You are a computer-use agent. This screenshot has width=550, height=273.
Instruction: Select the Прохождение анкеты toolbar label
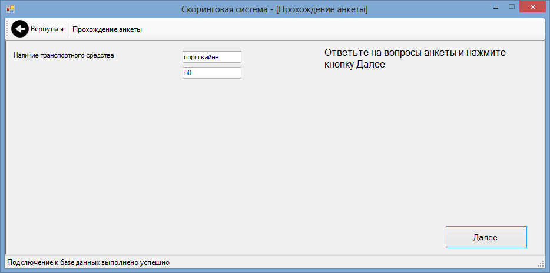pos(107,29)
